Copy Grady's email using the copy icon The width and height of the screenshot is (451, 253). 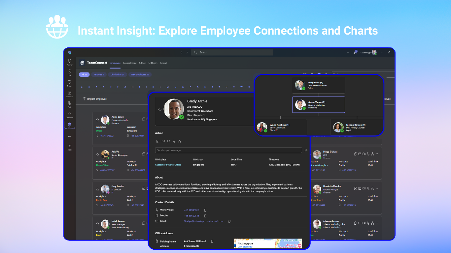229,221
